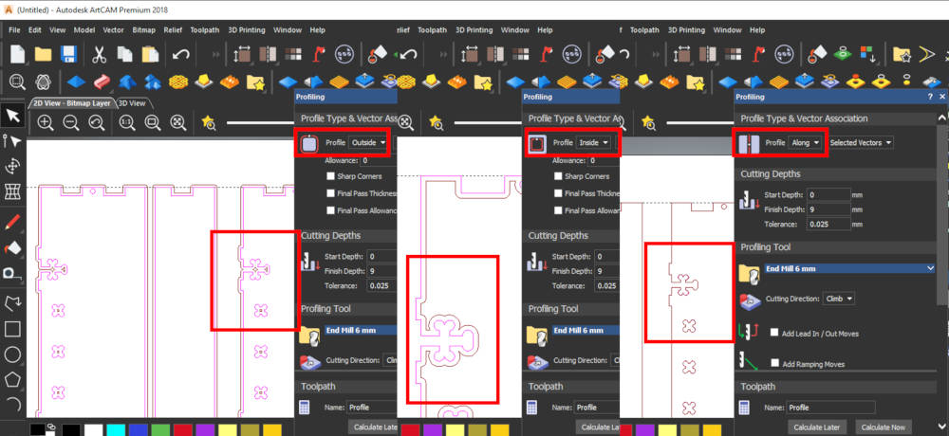The width and height of the screenshot is (949, 436).
Task: Click End Mill 6 mm in Outside panel
Action: (361, 330)
